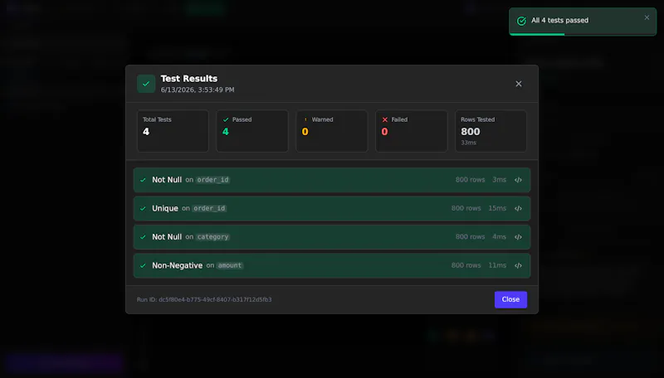
Task: Select the Not Null on order_id row
Action: click(332, 180)
